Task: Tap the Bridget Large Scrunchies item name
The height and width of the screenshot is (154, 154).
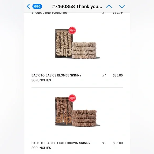Action: click(x=49, y=13)
